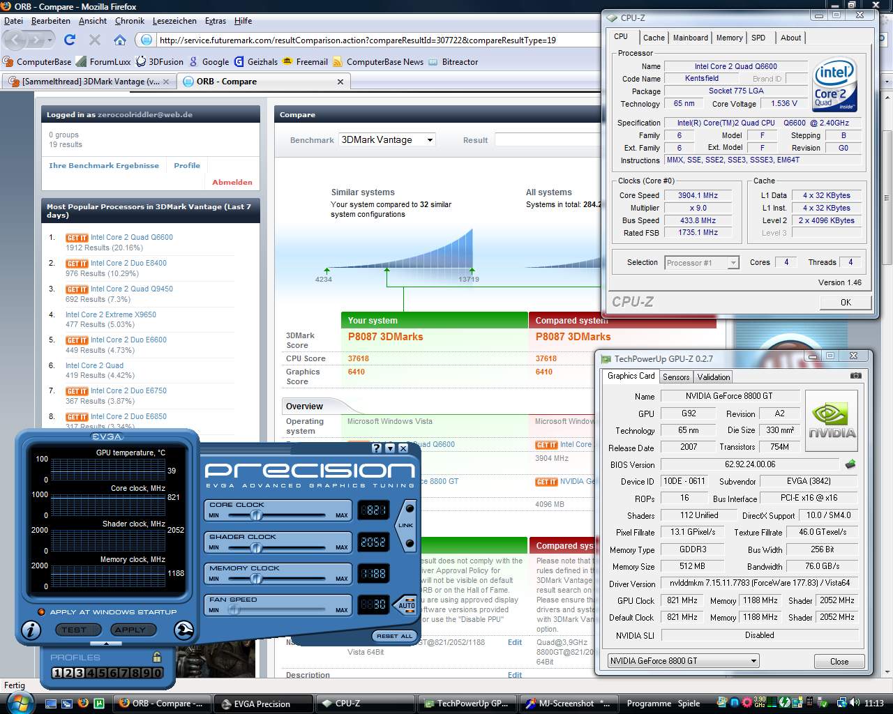Click the Firefox stop loading icon
This screenshot has width=893, height=714.
pyautogui.click(x=95, y=40)
